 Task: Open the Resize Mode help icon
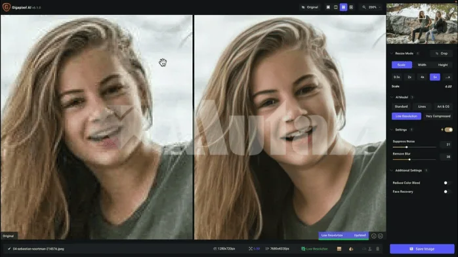(x=418, y=53)
